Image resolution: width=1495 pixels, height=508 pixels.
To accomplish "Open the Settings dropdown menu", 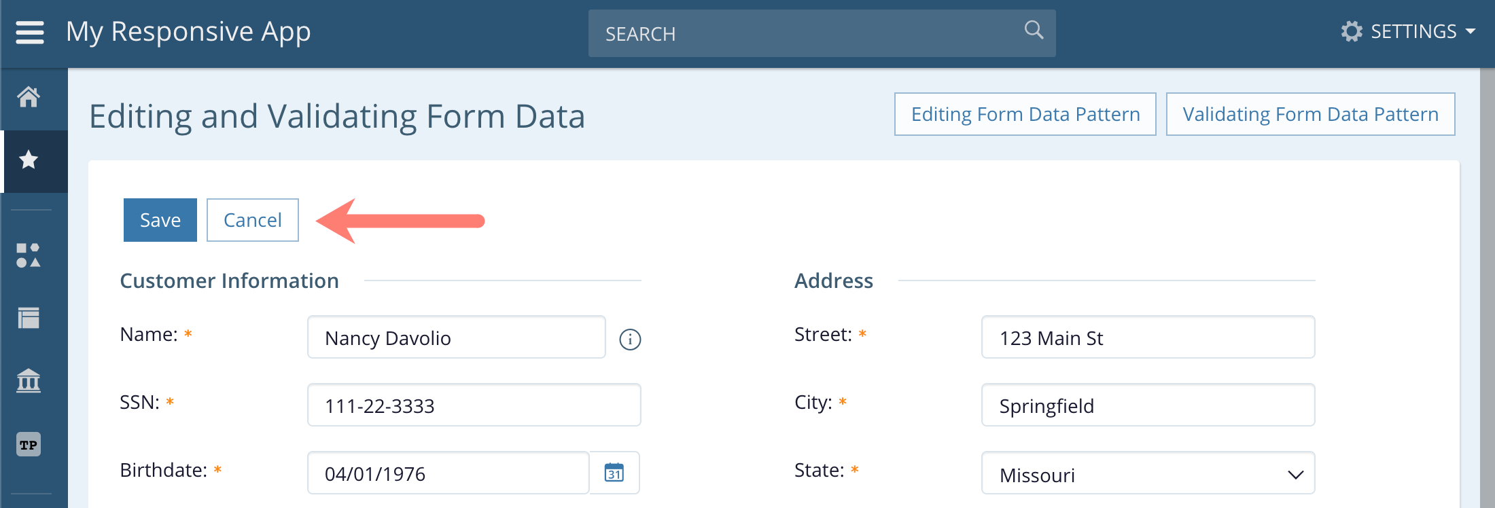I will (x=1407, y=32).
